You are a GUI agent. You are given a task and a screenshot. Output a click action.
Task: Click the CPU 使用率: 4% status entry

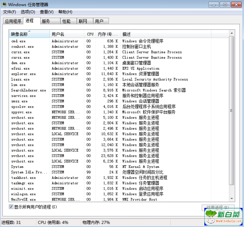pyautogui.click(x=53, y=222)
